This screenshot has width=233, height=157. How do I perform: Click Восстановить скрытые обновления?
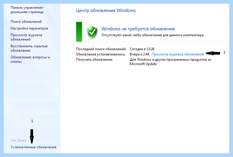29,48
